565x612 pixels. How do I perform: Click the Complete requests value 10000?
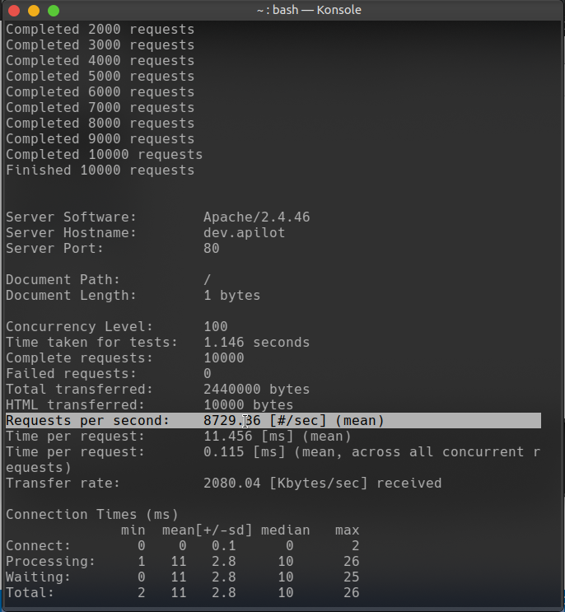(223, 358)
